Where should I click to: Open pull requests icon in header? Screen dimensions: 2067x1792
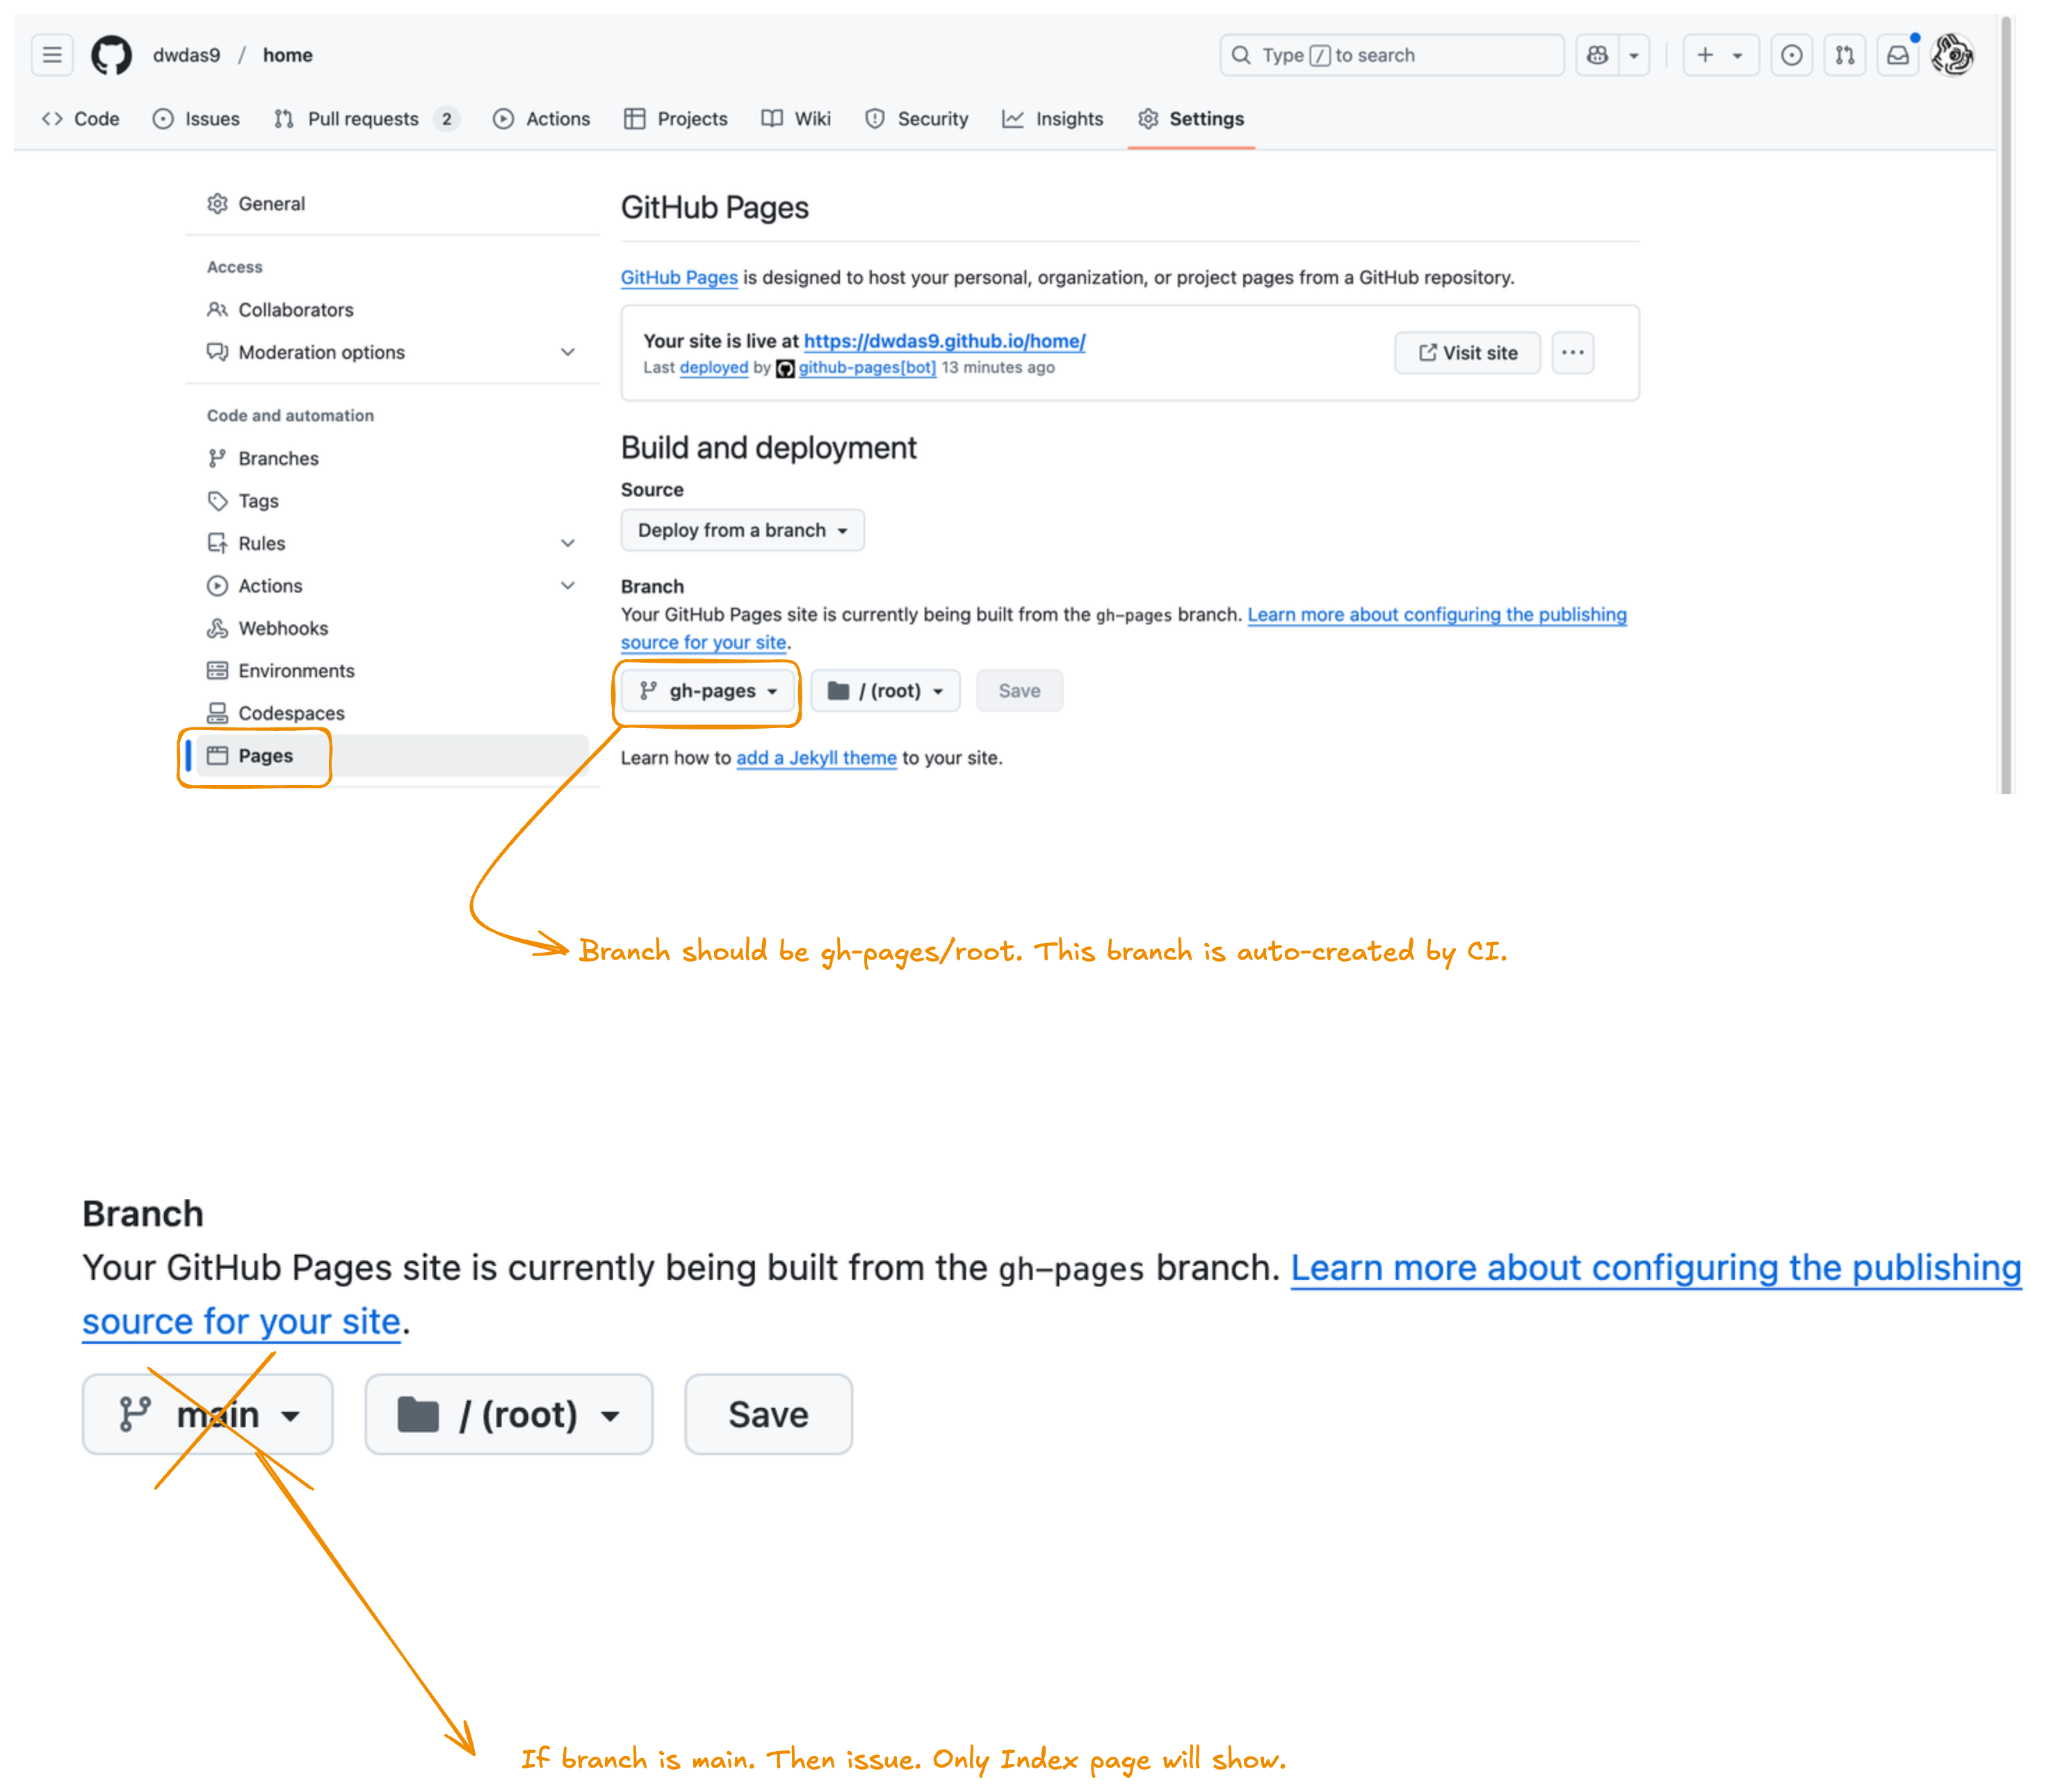point(1845,55)
